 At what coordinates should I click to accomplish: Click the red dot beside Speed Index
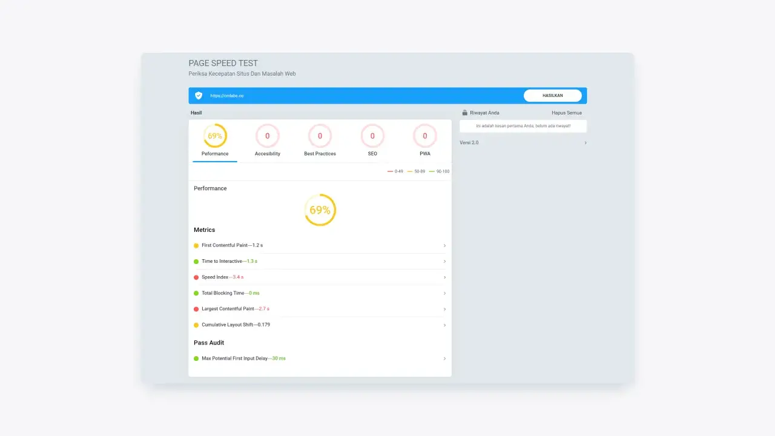pyautogui.click(x=196, y=277)
